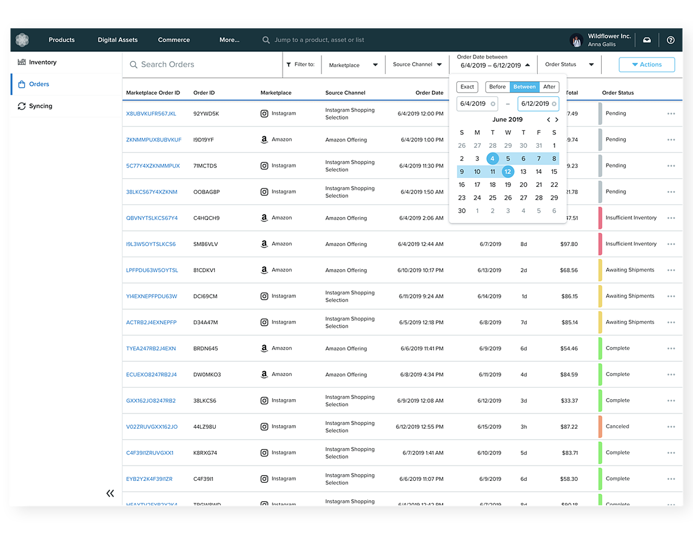Click Order ID cell DWOMKO3
The width and height of the screenshot is (693, 549).
click(x=207, y=375)
